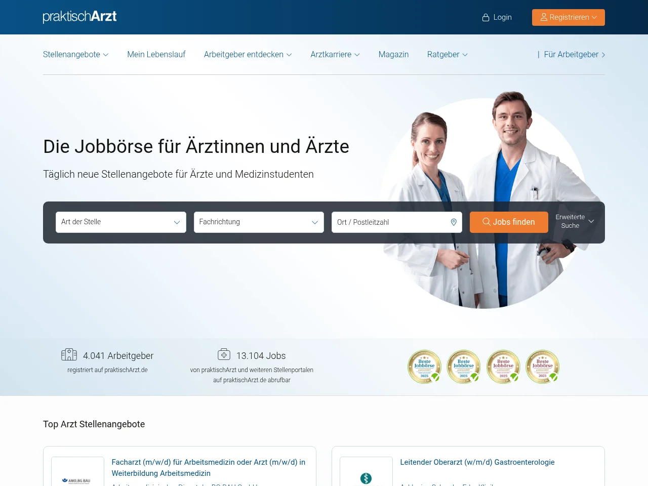Screen dimensions: 648x486
Task: Expand the Arbeitgeber entdecken menu
Action: click(248, 54)
